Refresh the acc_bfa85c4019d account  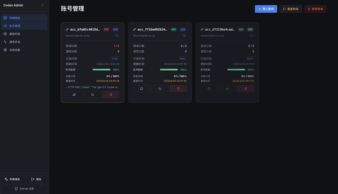pos(74,95)
